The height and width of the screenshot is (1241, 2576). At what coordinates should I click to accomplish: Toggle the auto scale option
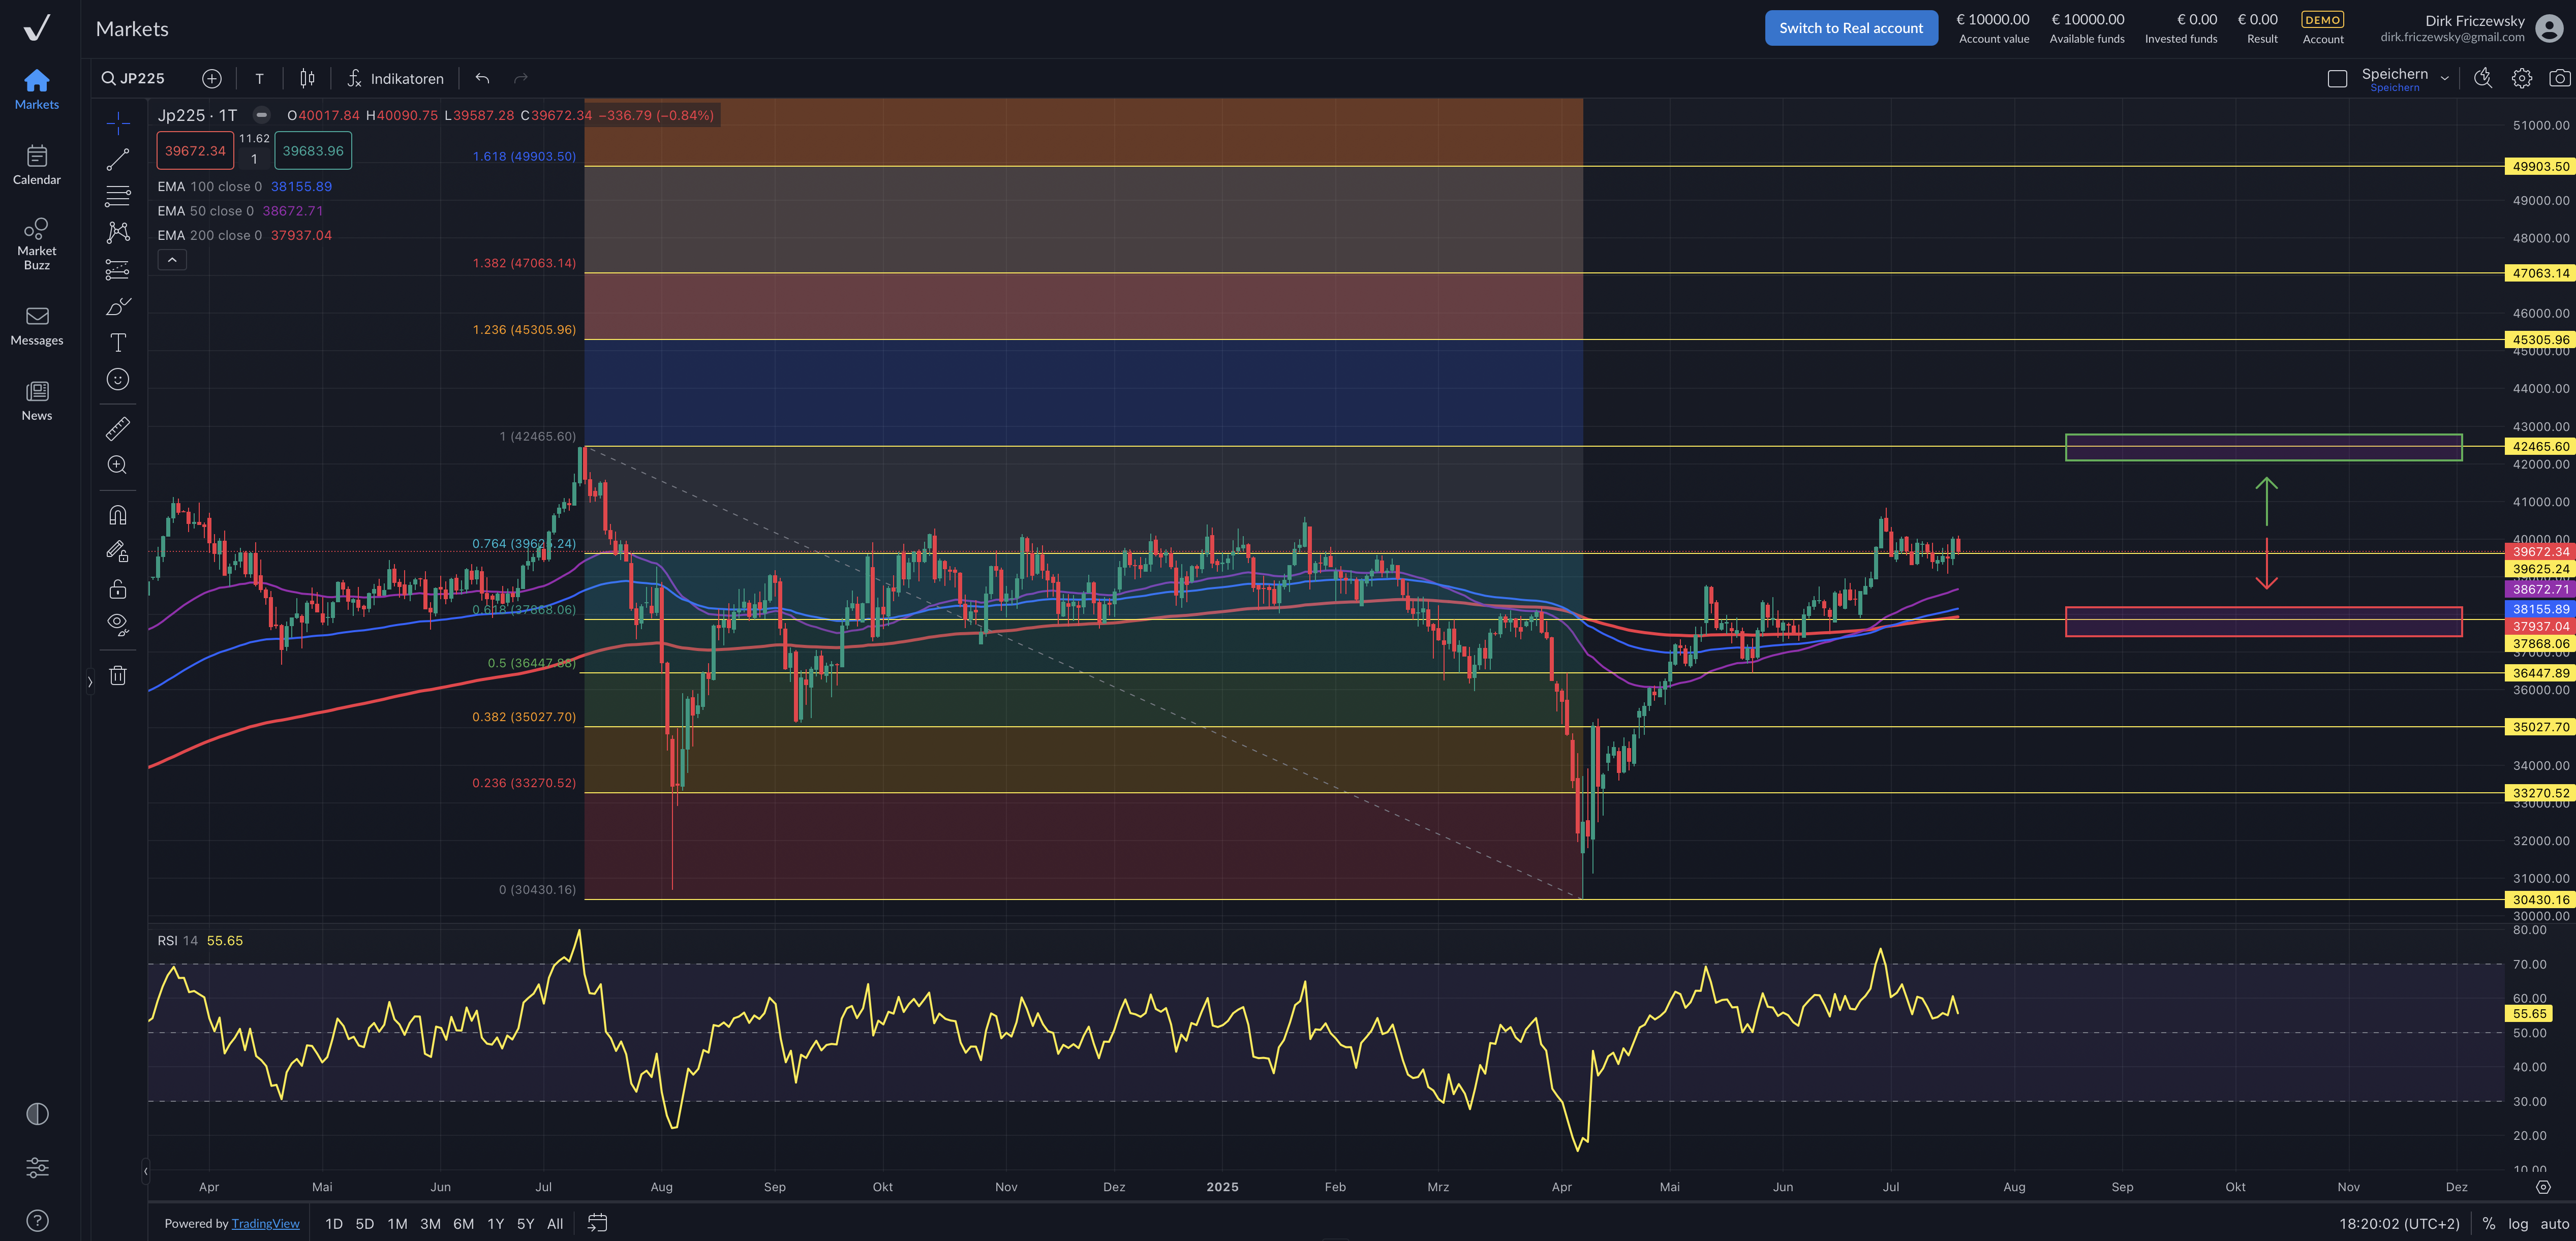point(2554,1224)
